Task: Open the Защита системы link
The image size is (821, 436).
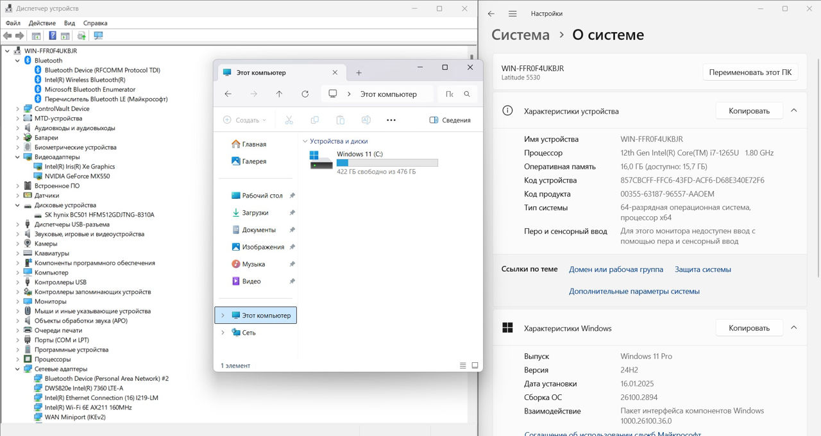Action: tap(702, 269)
